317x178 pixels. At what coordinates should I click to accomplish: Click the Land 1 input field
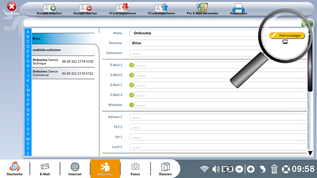[218, 147]
